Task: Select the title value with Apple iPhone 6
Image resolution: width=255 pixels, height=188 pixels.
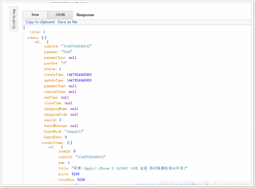Action: (129, 168)
